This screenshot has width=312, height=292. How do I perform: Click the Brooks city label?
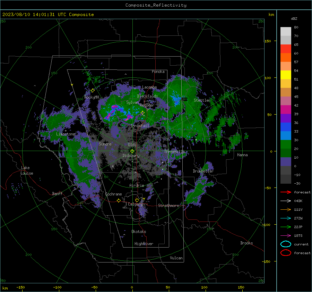(x=246, y=243)
